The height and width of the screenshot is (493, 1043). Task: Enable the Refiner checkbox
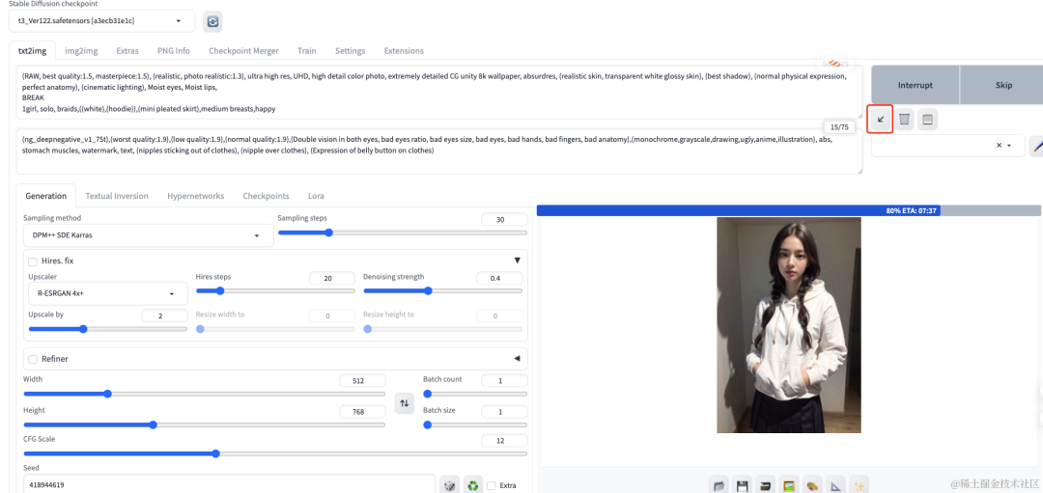(33, 360)
